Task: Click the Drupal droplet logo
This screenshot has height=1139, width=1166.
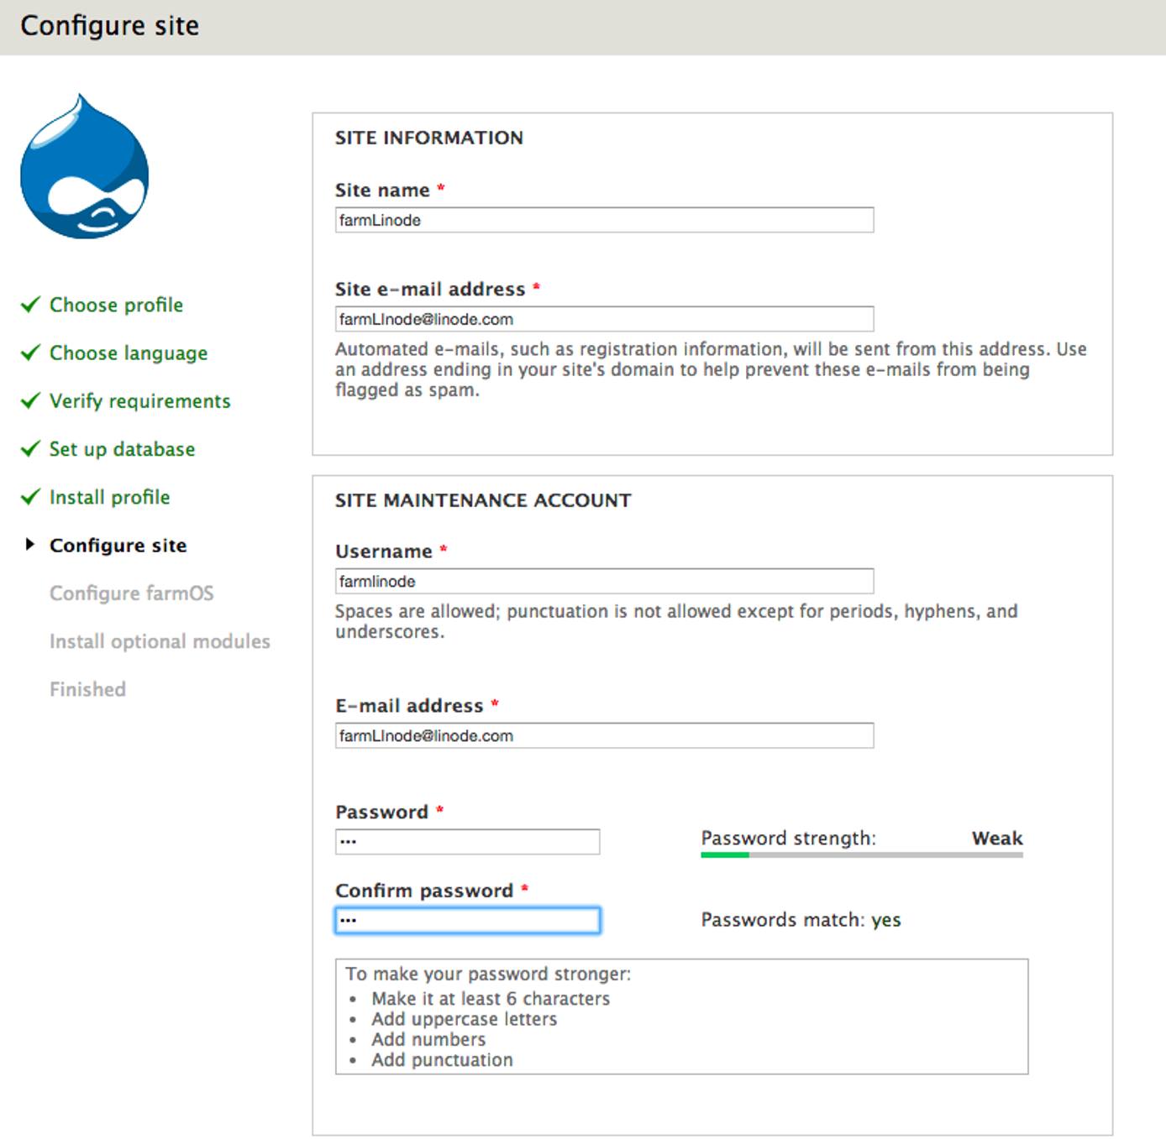Action: 82,168
